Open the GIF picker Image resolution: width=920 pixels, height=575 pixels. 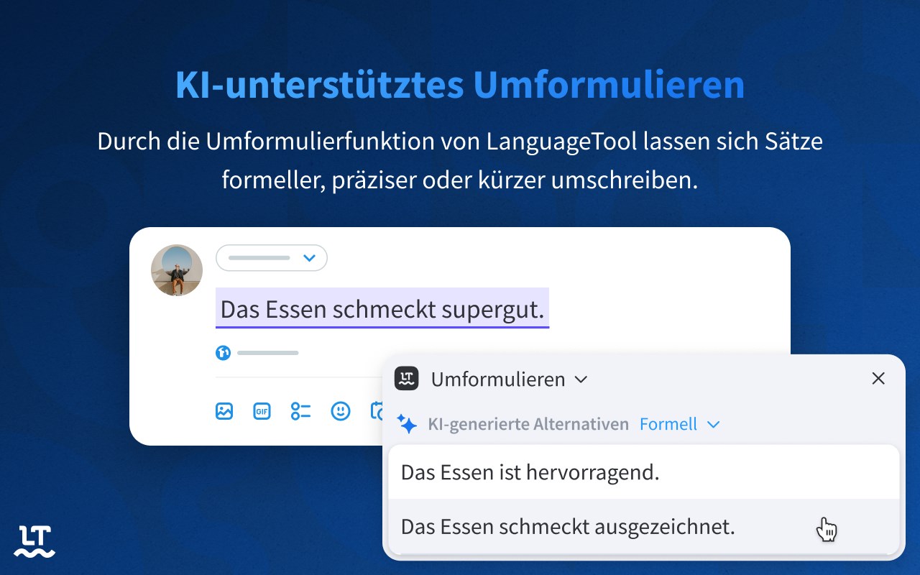pyautogui.click(x=262, y=411)
